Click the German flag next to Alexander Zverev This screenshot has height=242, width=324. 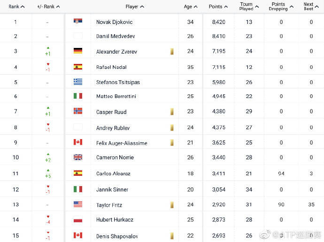(78, 51)
